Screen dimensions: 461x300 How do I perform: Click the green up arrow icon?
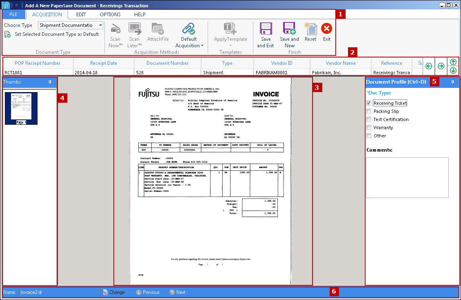coord(453,62)
